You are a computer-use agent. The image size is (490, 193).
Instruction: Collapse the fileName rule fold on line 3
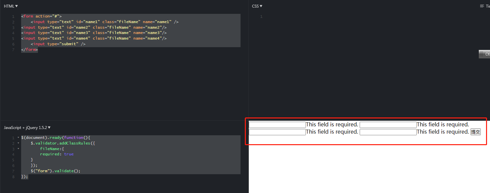point(18,149)
